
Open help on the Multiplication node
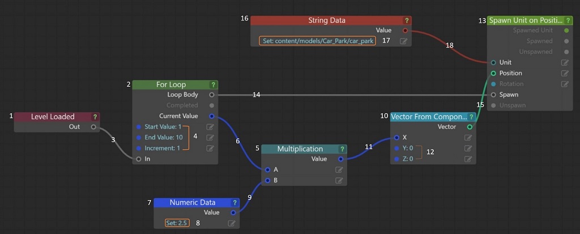tap(342, 149)
